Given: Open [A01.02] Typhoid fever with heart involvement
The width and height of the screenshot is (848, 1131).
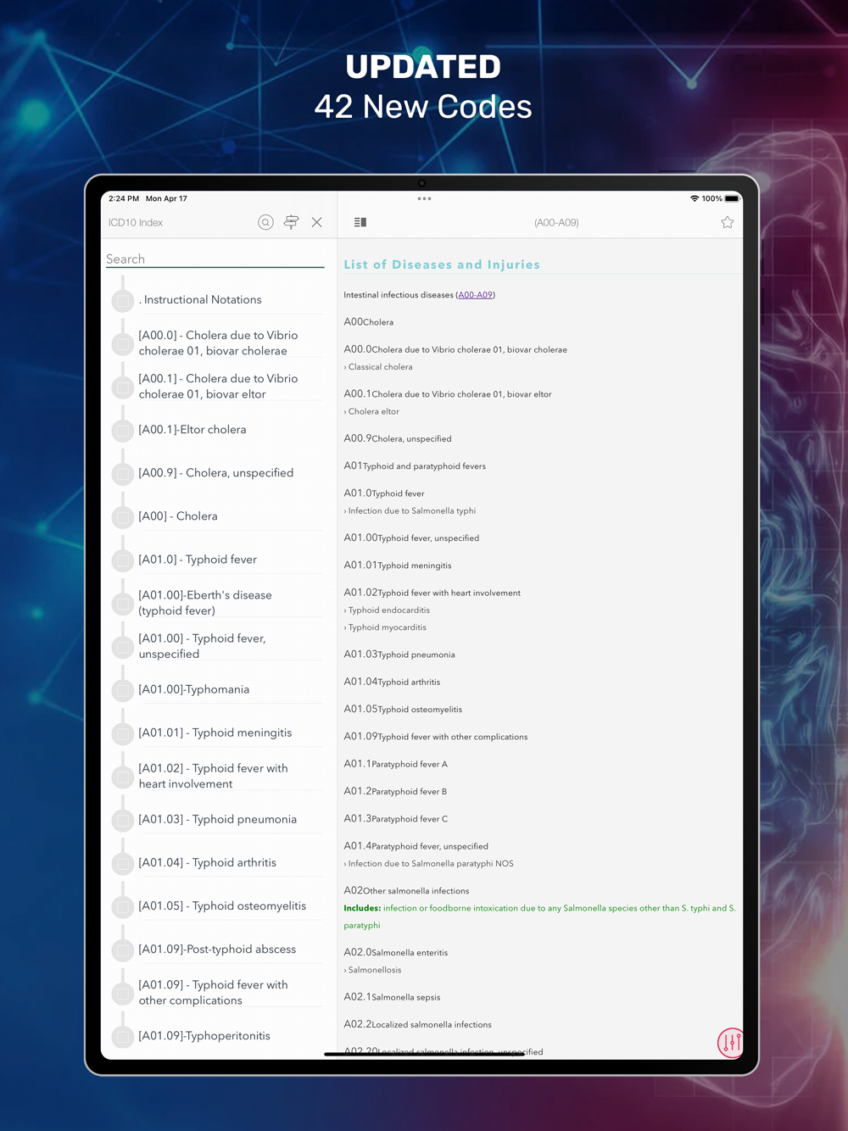Looking at the screenshot, I should coord(214,775).
